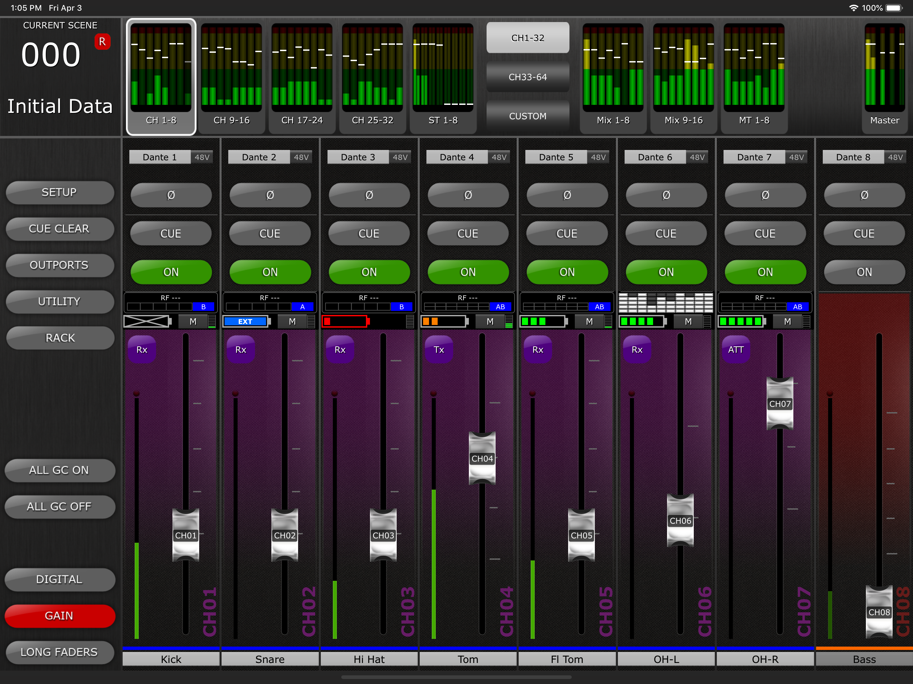The height and width of the screenshot is (684, 913).
Task: Toggle phase invert on Dante 5 channel
Action: tap(567, 195)
